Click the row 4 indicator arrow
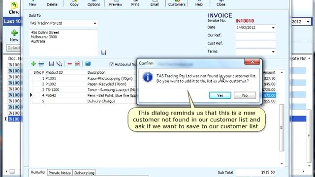315x177 pixels. point(31,95)
